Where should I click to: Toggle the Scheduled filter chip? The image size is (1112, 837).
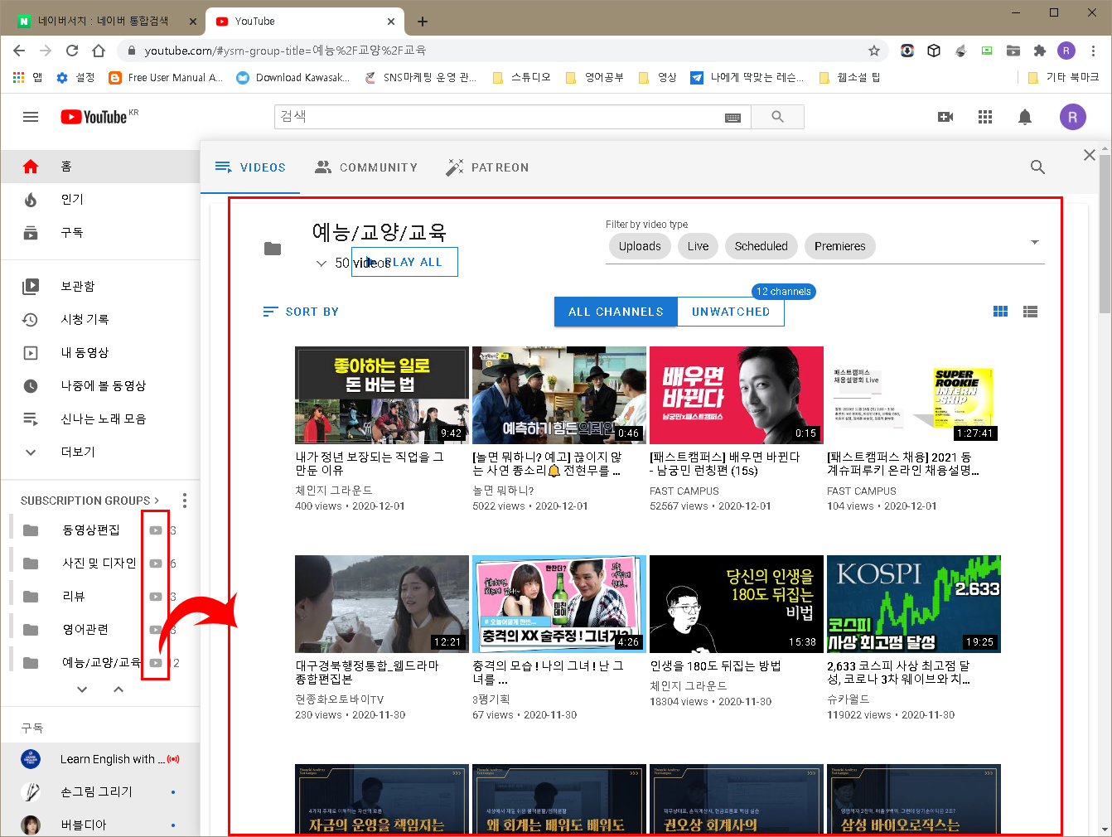(761, 246)
